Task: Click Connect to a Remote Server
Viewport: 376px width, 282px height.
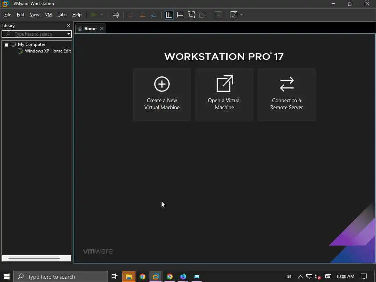Action: pos(286,95)
